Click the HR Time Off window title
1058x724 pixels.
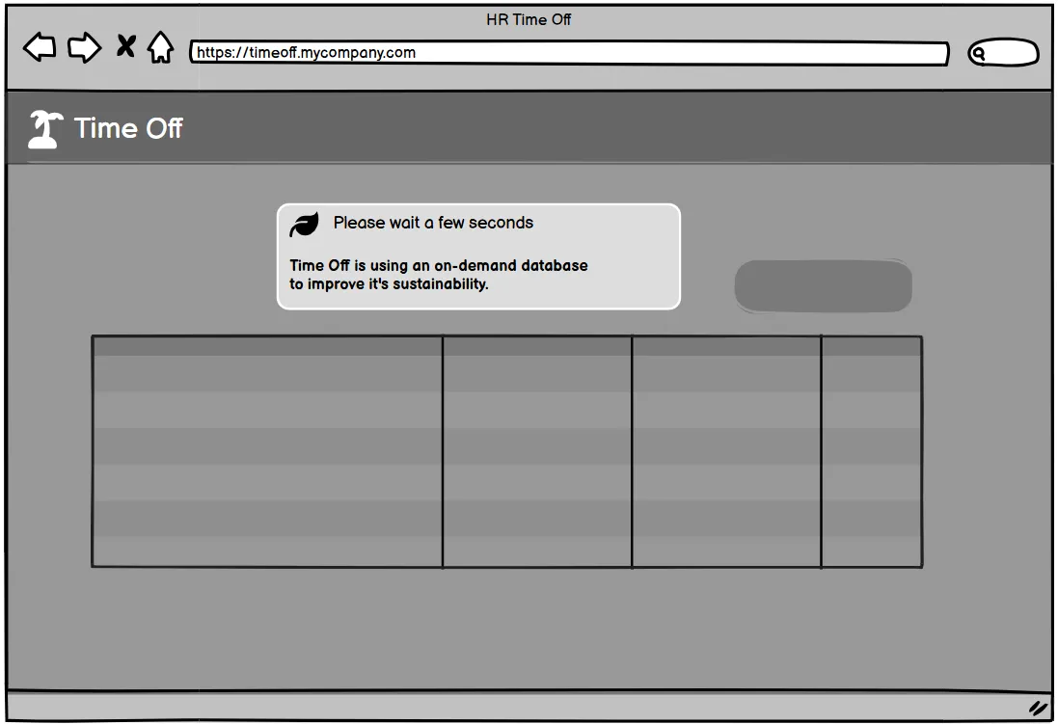pos(529,19)
